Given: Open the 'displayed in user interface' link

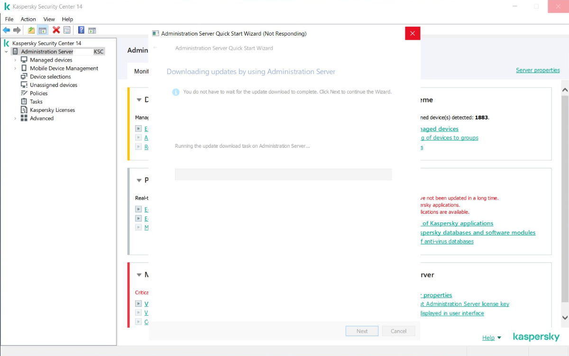Looking at the screenshot, I should pyautogui.click(x=452, y=313).
